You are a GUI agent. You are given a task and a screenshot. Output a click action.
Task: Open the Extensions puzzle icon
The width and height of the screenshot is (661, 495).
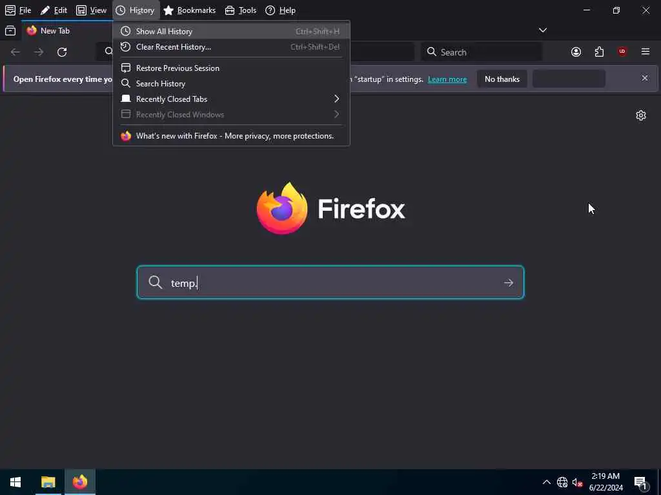coord(599,52)
